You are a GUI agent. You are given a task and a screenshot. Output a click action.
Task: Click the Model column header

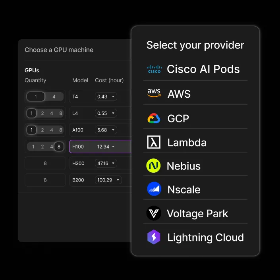click(x=80, y=80)
